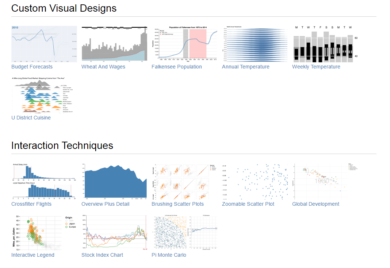Viewport: 390px width, 268px height.
Task: Open the Global Development 1980 bubble chart thumbnail
Action: 325,181
